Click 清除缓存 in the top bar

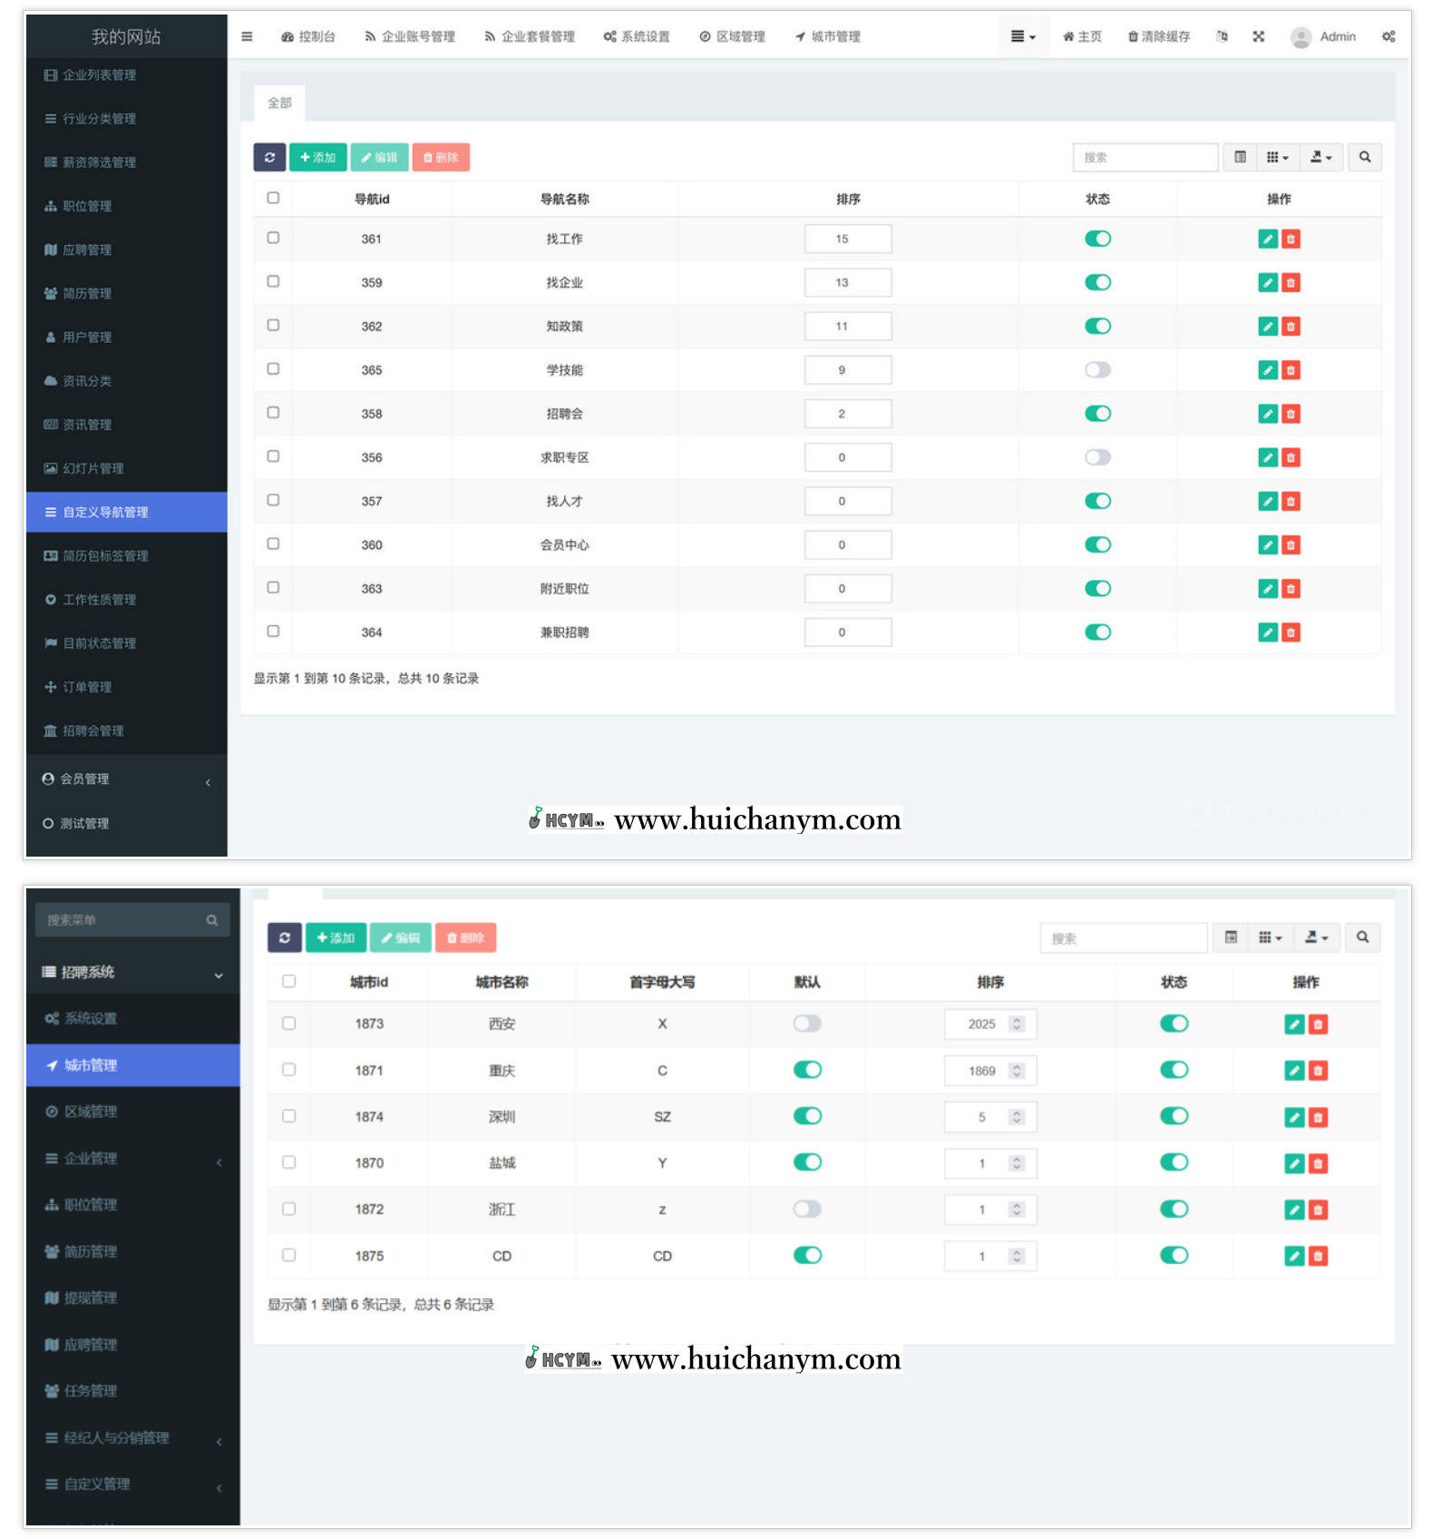tap(1158, 36)
